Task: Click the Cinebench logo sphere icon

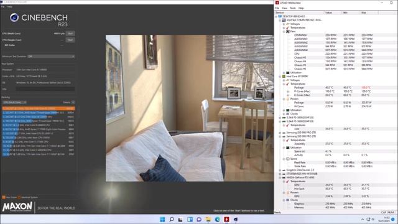Action: pos(14,17)
